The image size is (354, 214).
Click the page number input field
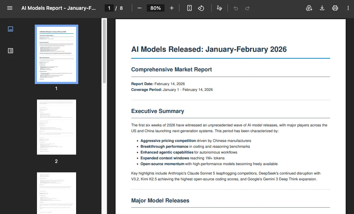point(109,8)
